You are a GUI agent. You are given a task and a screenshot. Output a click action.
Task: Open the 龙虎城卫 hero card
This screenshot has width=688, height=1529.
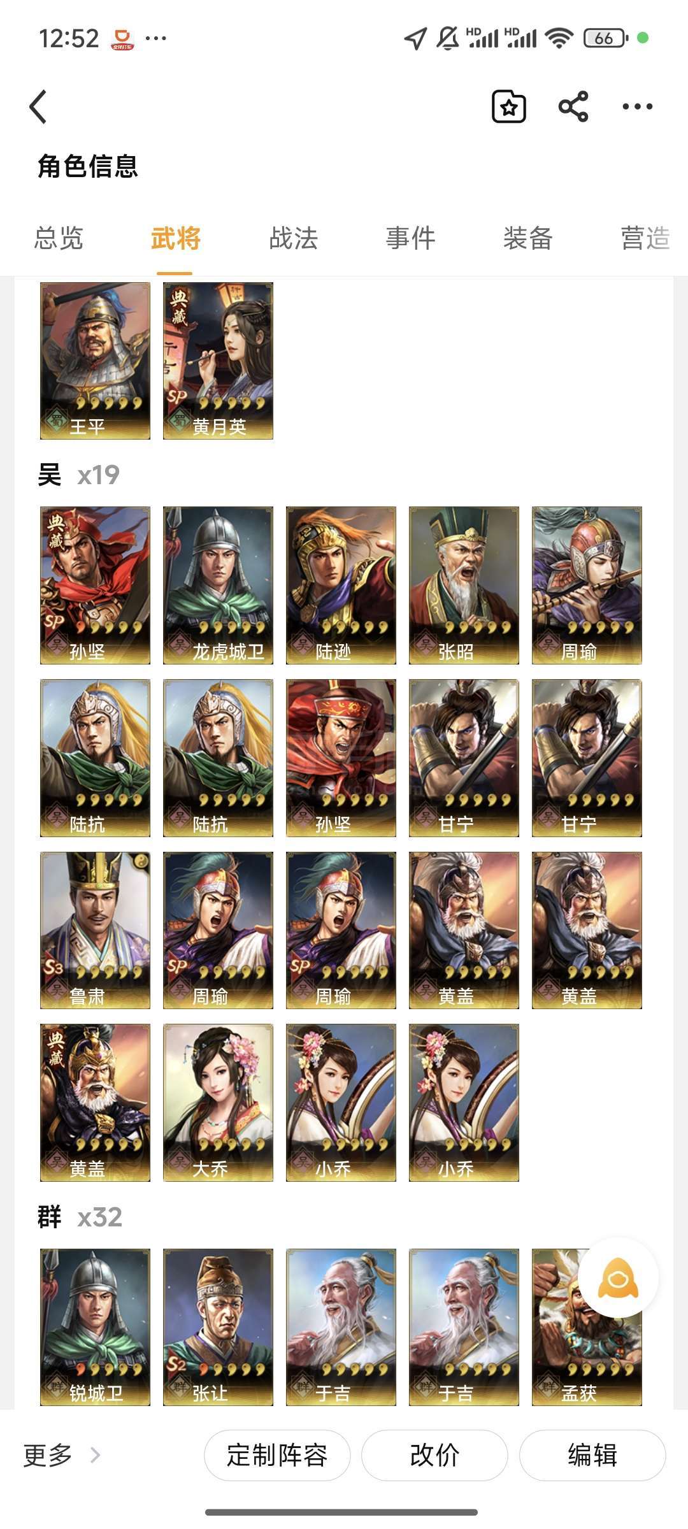(x=218, y=585)
